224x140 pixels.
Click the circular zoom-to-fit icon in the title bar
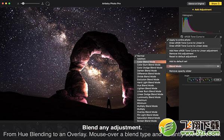tap(47, 4)
